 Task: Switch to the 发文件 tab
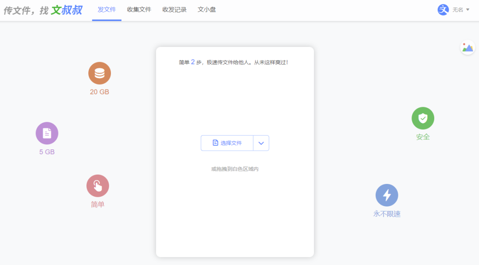[x=106, y=10]
